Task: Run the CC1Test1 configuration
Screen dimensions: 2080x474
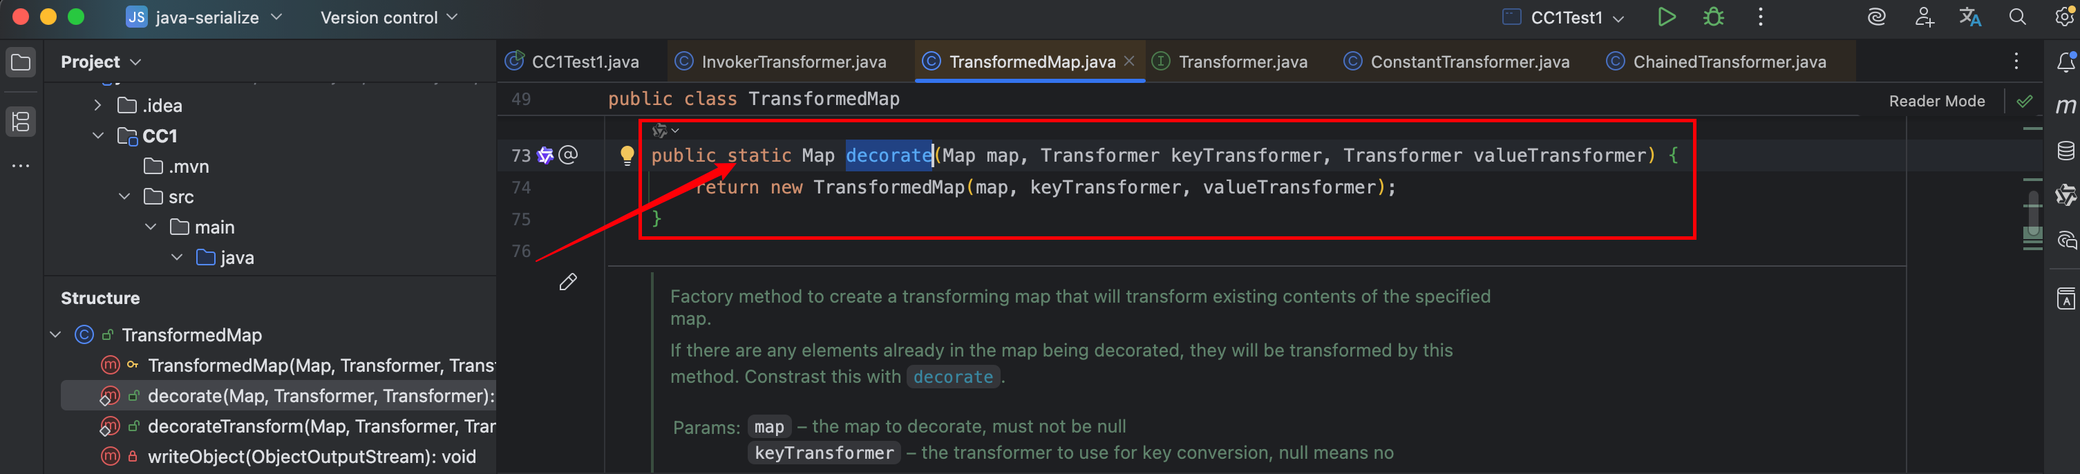Action: (1666, 17)
